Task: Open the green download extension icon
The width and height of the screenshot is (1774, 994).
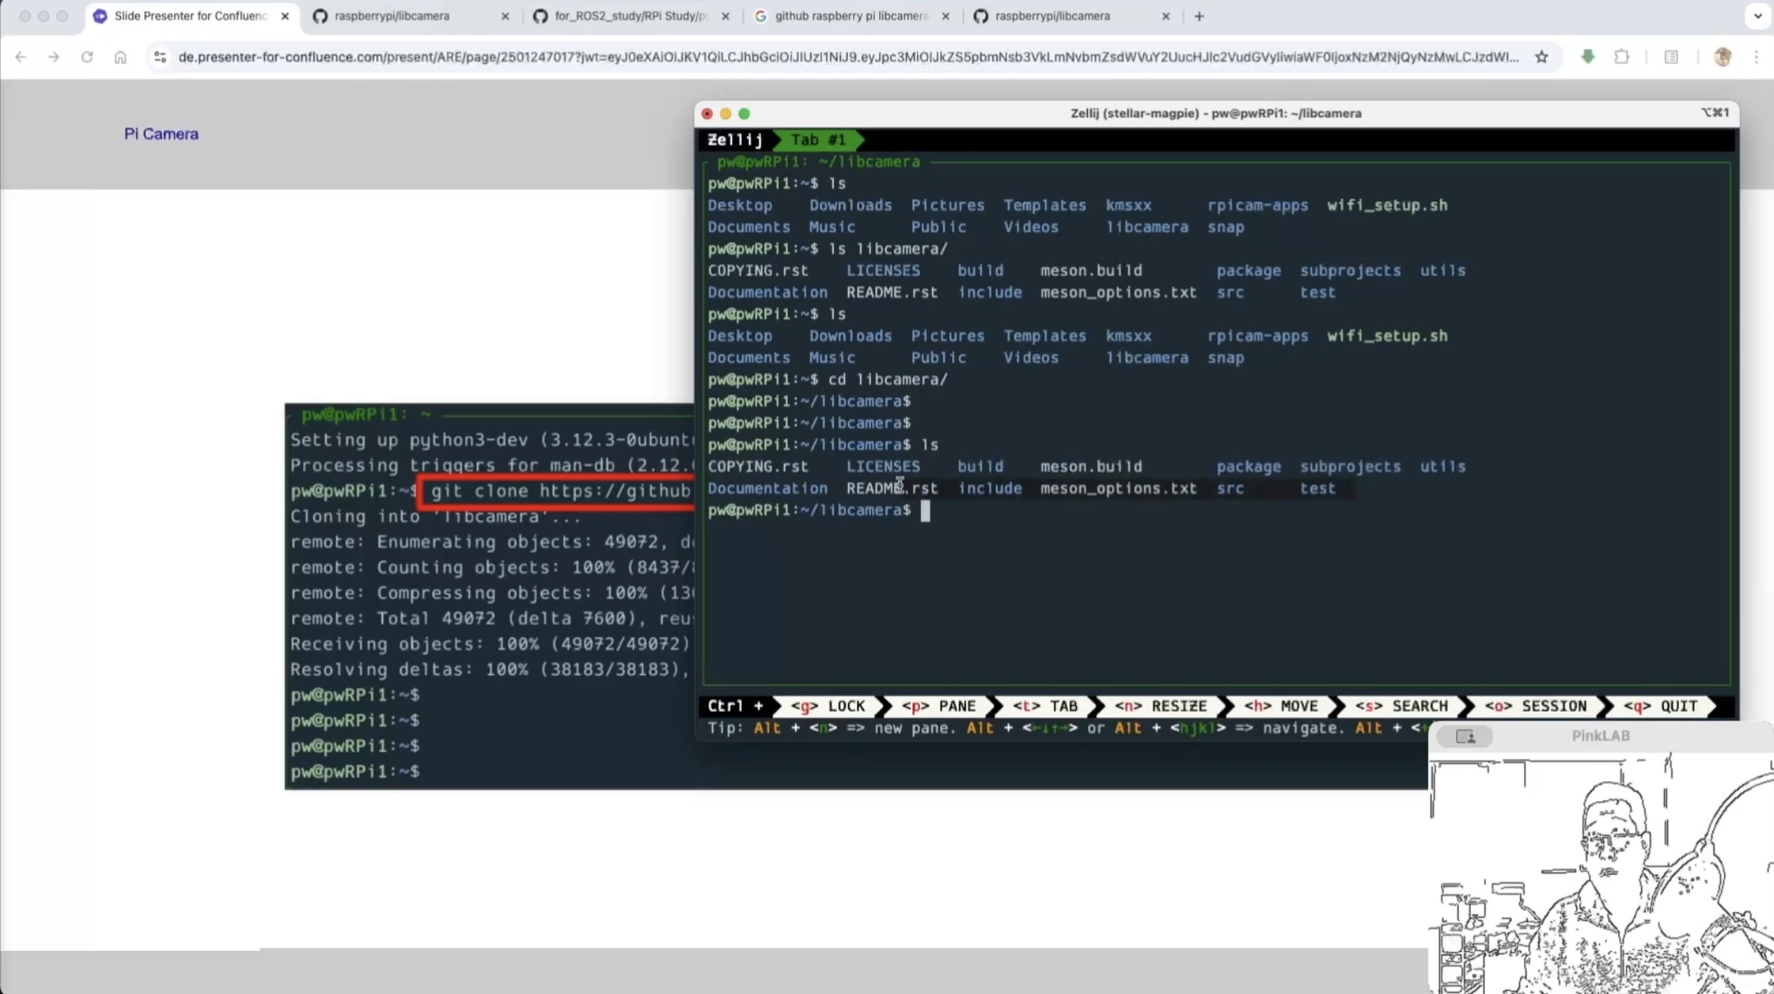Action: [1587, 56]
